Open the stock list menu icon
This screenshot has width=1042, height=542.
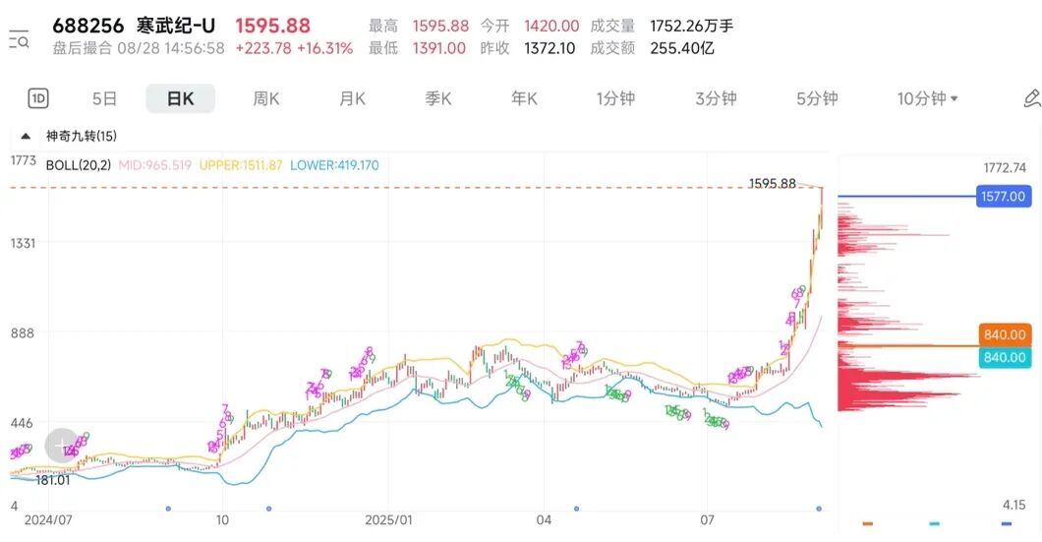[x=19, y=39]
